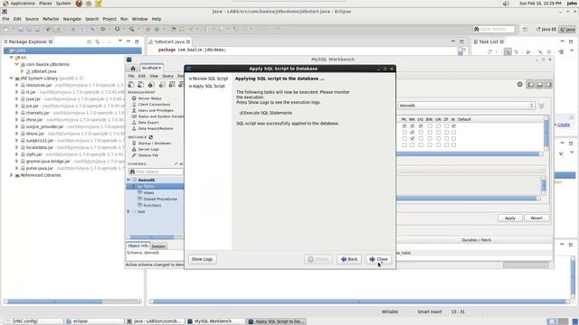This screenshot has width=579, height=325.
Task: Toggle Workbench right sidebar panel icon
Action: [549, 85]
